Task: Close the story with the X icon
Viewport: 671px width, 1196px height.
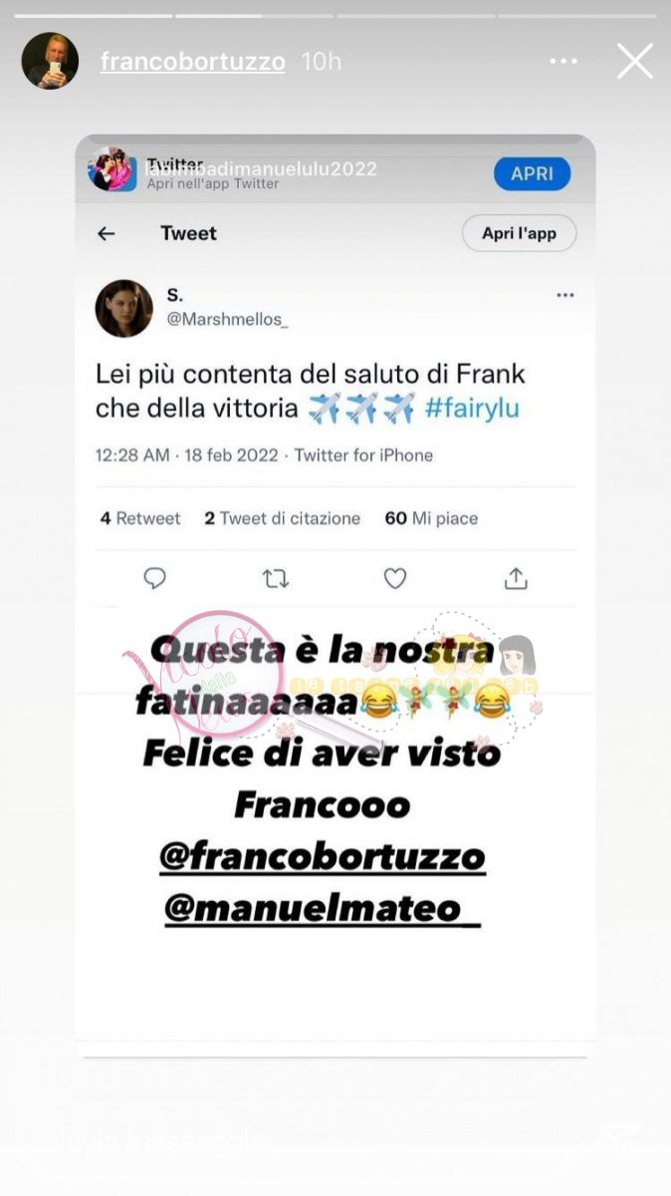Action: pos(634,62)
